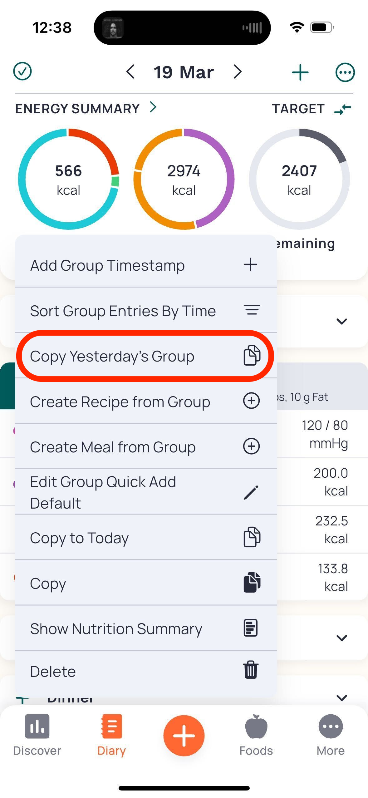
Task: Choose Sort Group Entries By Time
Action: 146,311
